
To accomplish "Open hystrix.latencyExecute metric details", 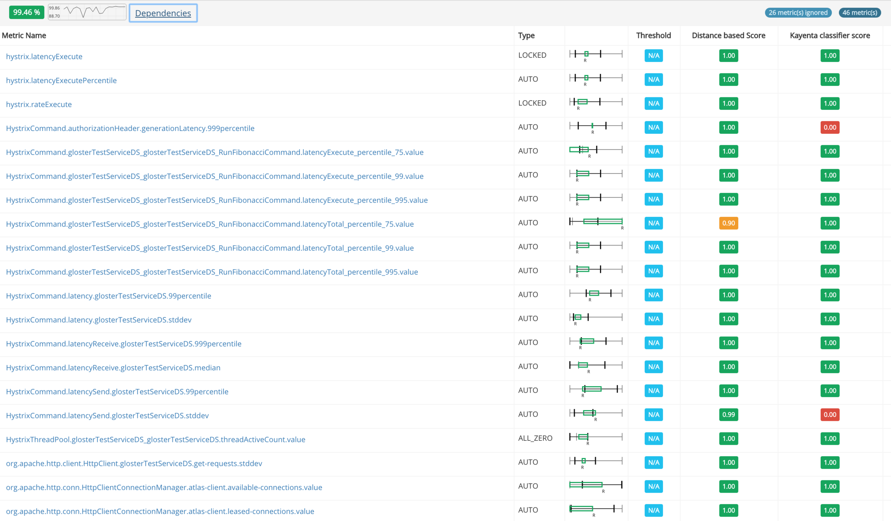I will pos(44,56).
